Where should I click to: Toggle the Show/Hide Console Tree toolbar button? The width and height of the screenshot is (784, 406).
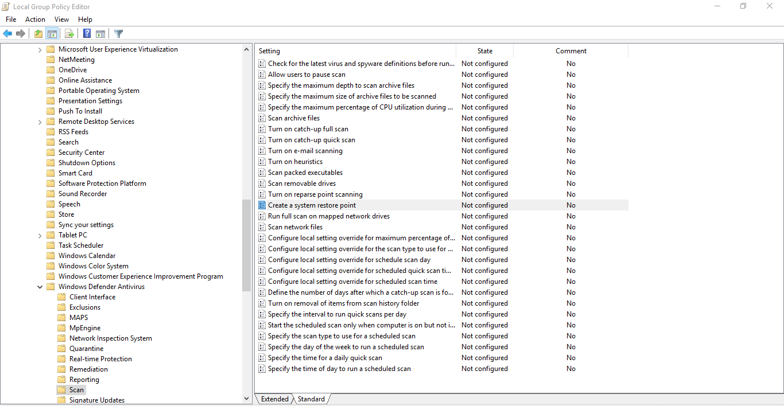point(52,33)
